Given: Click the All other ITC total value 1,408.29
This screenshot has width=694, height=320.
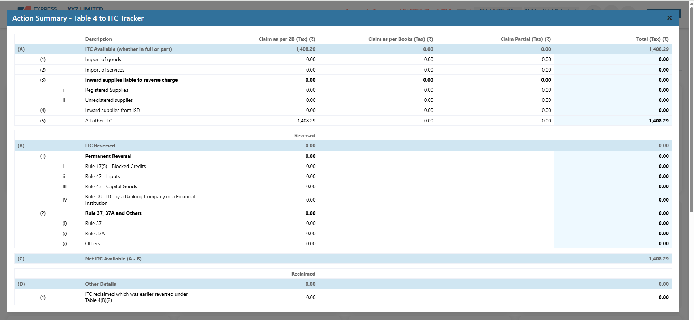Looking at the screenshot, I should point(658,121).
